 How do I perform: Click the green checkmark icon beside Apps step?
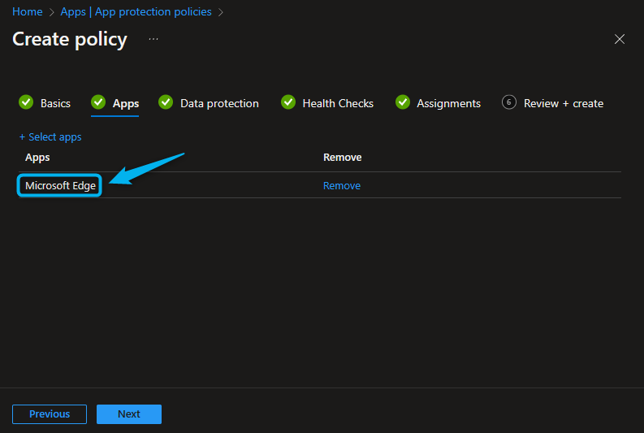click(x=98, y=102)
